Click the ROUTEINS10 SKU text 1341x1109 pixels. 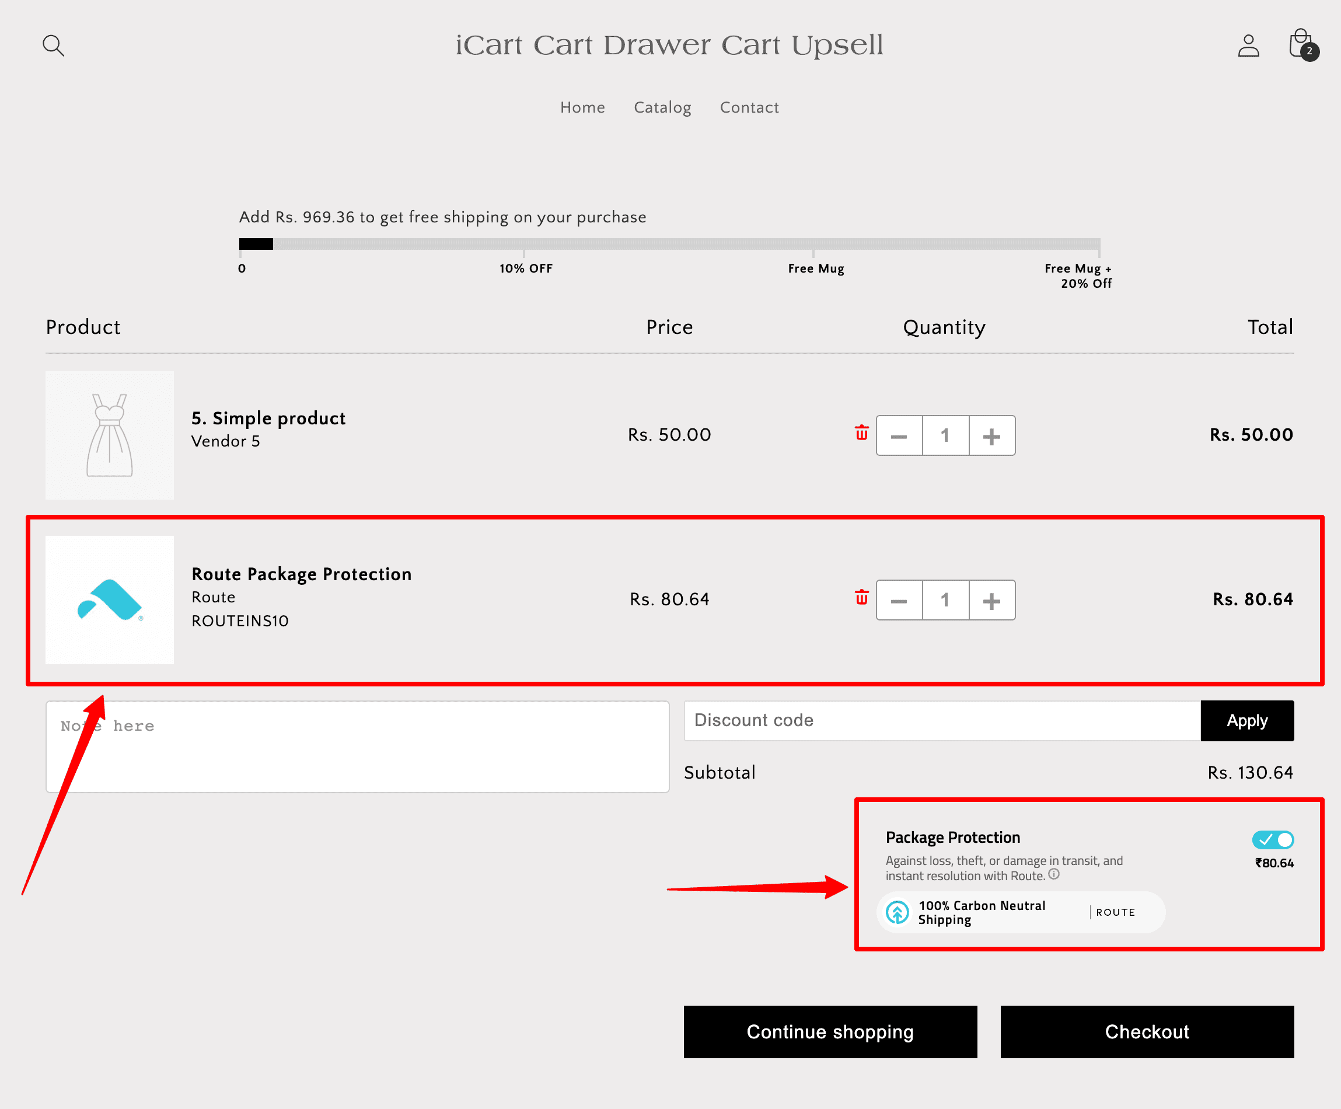(x=240, y=621)
